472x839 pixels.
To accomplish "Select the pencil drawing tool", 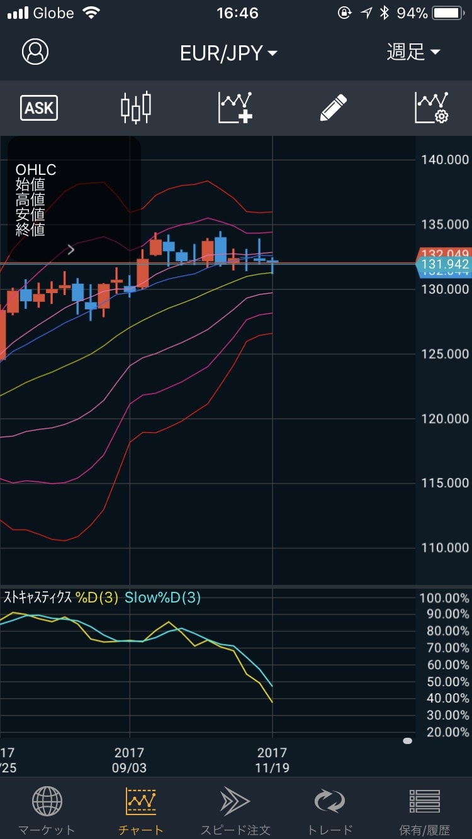I will pos(334,108).
